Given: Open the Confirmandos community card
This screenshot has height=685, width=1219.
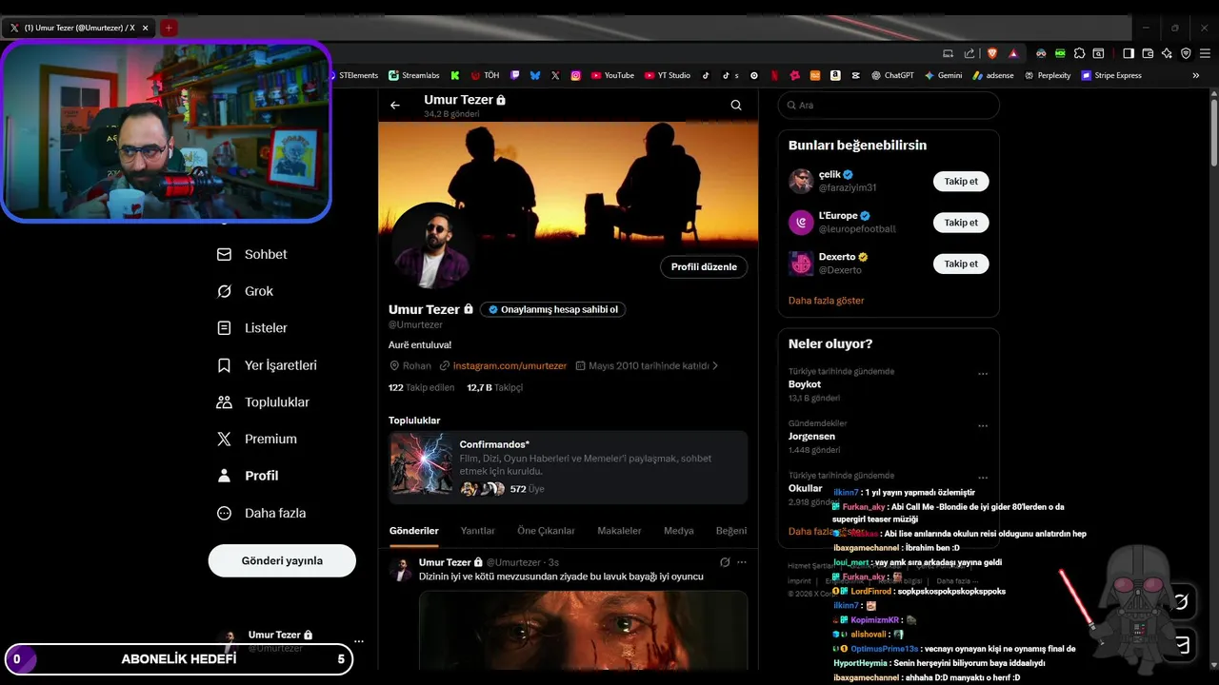Looking at the screenshot, I should 568,467.
